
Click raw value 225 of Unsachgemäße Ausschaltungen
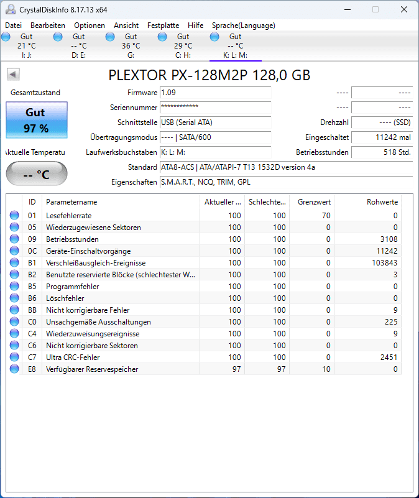(391, 322)
